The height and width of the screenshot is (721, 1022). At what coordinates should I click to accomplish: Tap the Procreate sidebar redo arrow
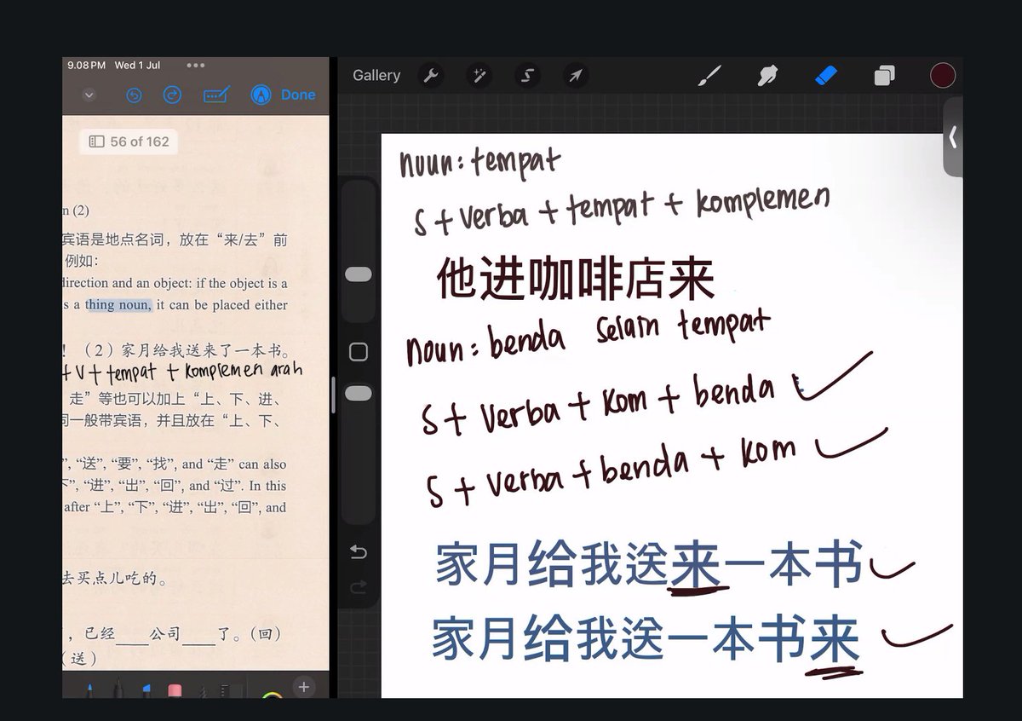click(x=359, y=587)
